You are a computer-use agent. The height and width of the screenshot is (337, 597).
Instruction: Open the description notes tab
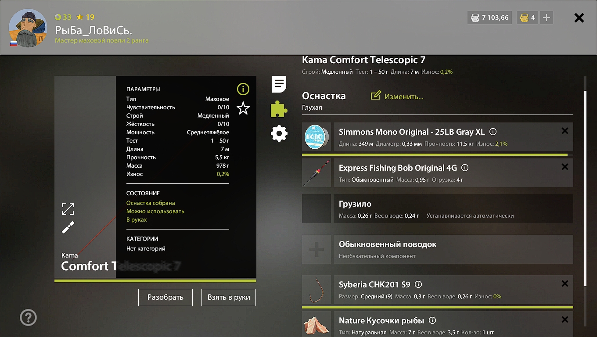279,84
